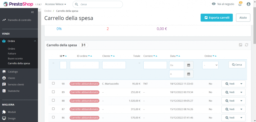Open the Online filter dropdown
The width and height of the screenshot is (256, 122).
click(210, 65)
